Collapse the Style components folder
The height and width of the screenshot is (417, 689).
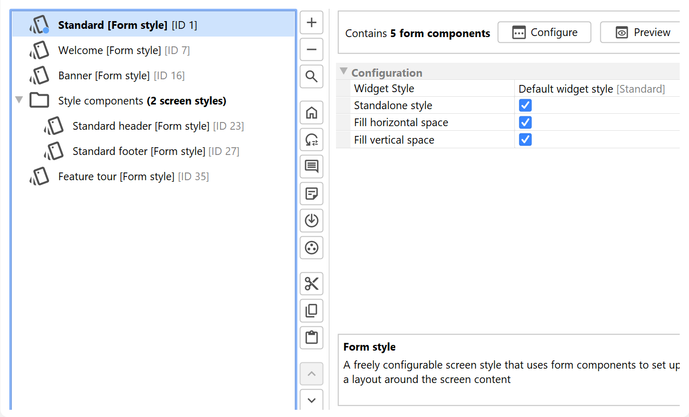point(19,100)
